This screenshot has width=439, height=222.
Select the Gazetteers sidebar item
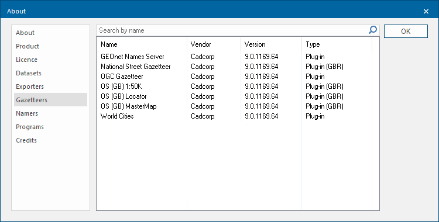(50, 100)
